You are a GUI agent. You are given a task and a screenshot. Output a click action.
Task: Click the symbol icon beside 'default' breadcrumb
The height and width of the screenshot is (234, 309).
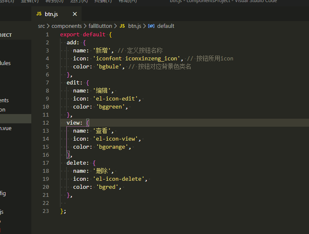pyautogui.click(x=151, y=26)
